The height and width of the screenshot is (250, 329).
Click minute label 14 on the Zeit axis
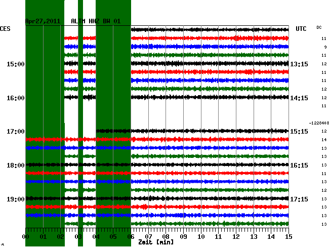271,237
